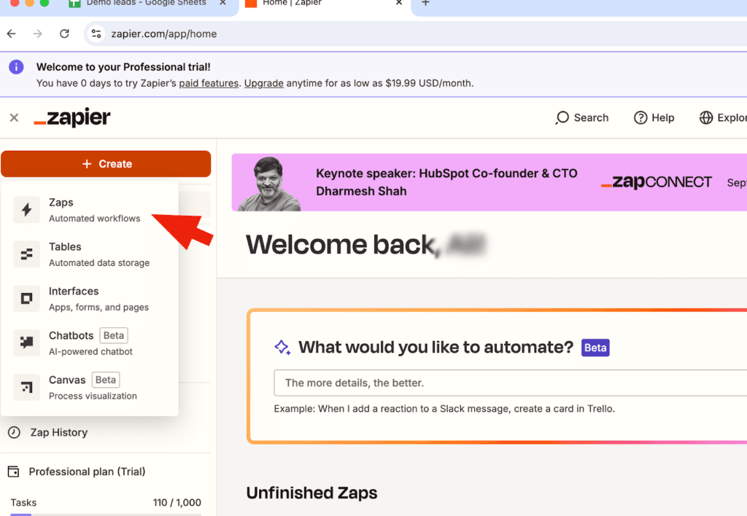
Task: Click the Professional plan panel icon
Action: 15,472
